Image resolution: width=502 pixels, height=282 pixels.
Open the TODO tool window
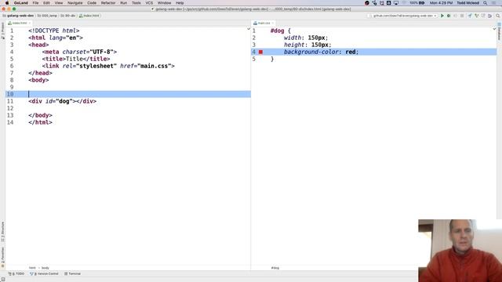coord(16,273)
